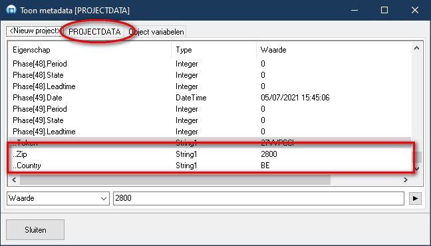Select the Phase[48].Leadtime row
Screen dimensions: 431x246
pos(210,86)
